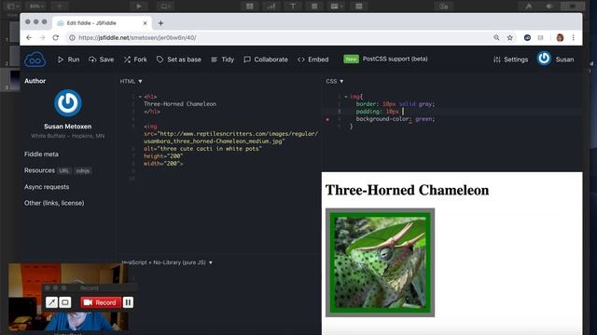Open Other (links, license) section

(x=54, y=203)
